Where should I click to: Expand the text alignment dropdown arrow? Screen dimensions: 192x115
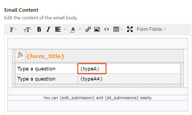click(65, 29)
